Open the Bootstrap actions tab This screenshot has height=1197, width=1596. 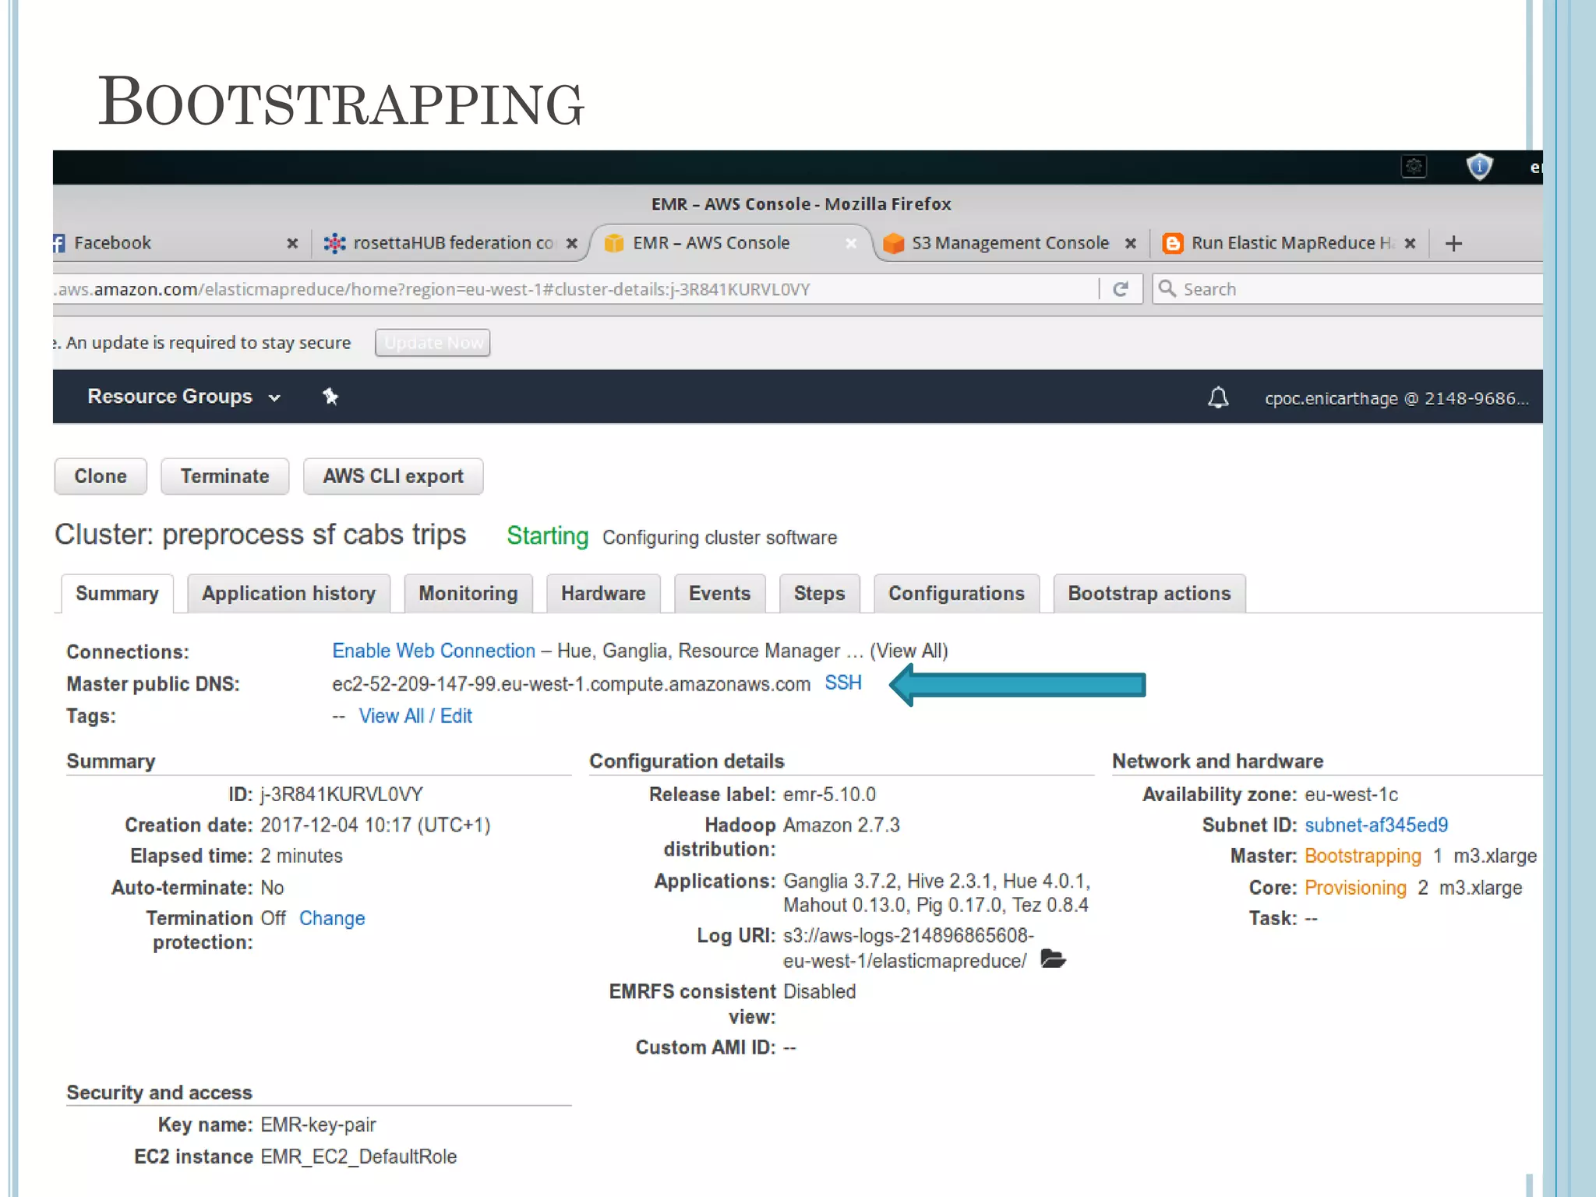click(x=1149, y=594)
